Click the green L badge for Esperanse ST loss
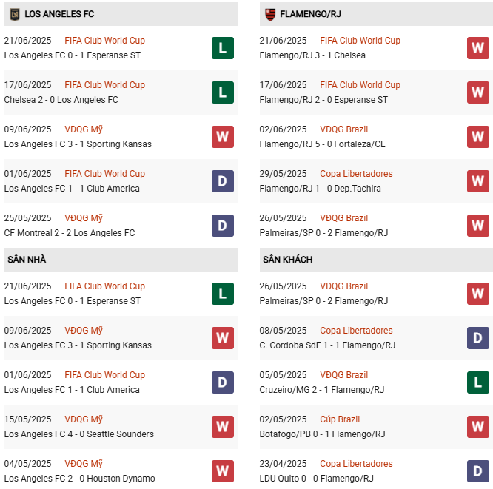 point(222,48)
